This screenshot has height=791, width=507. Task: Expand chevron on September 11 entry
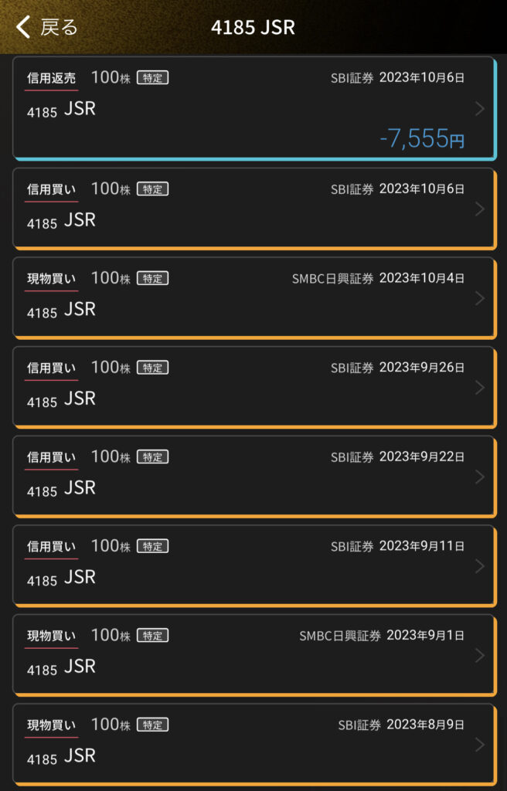479,566
